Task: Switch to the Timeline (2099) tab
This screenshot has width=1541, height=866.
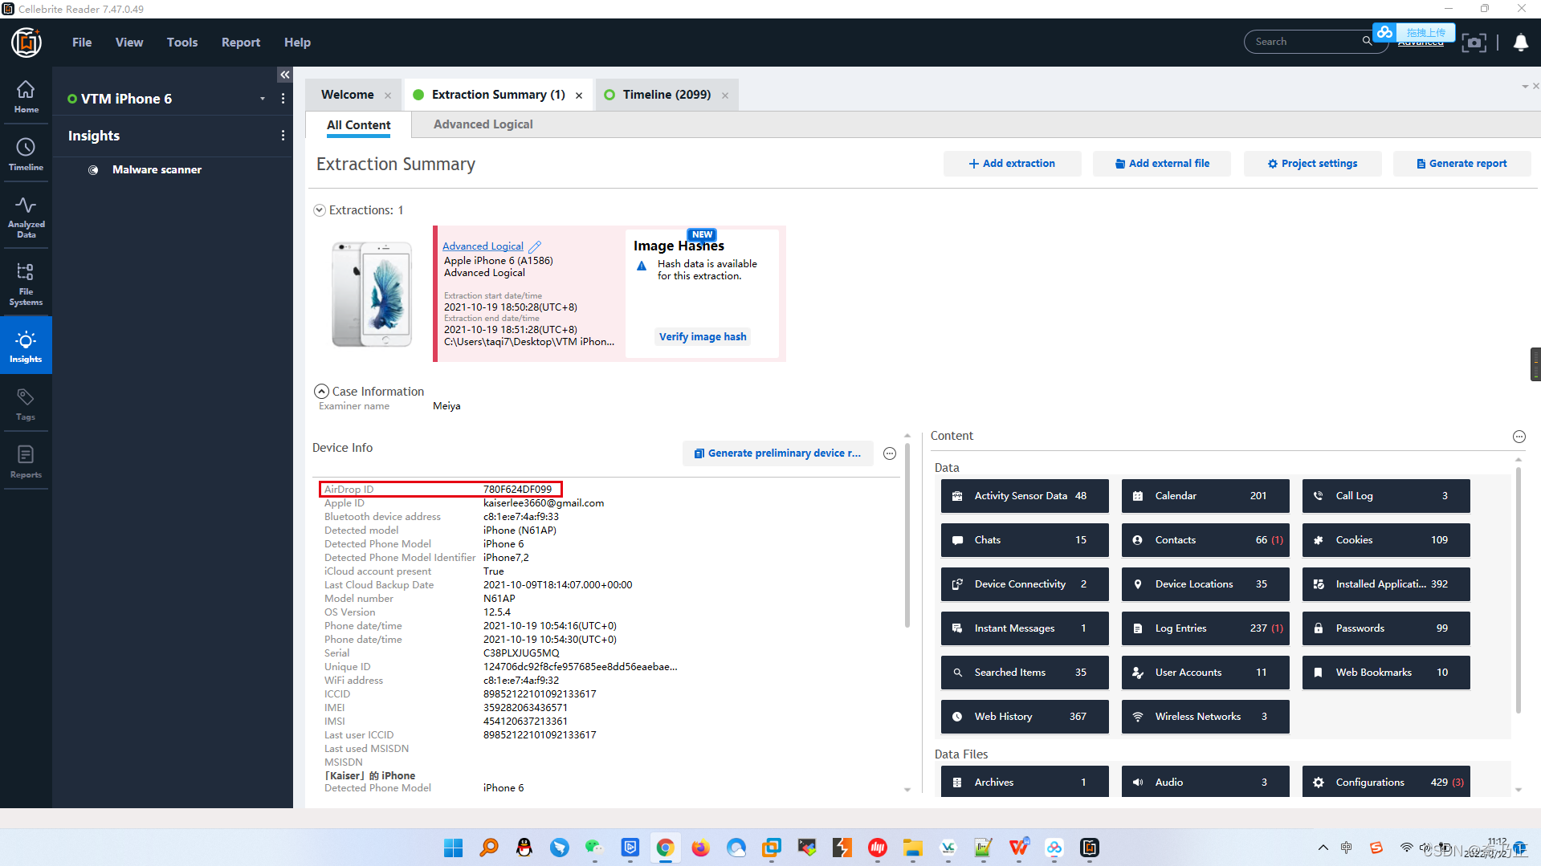Action: coord(667,95)
